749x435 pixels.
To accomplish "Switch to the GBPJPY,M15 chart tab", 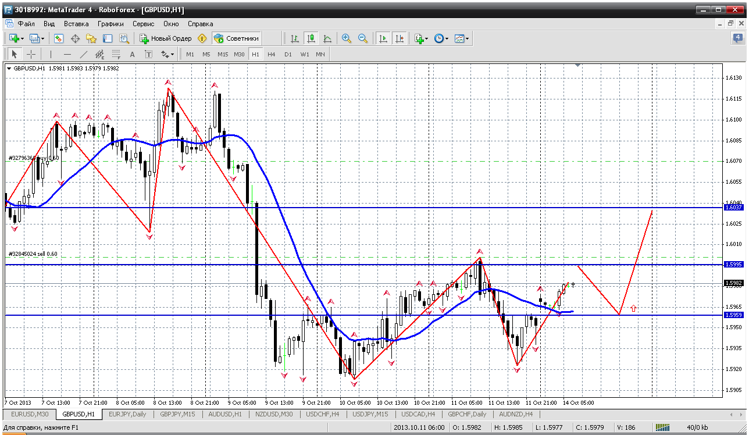I will 178,414.
